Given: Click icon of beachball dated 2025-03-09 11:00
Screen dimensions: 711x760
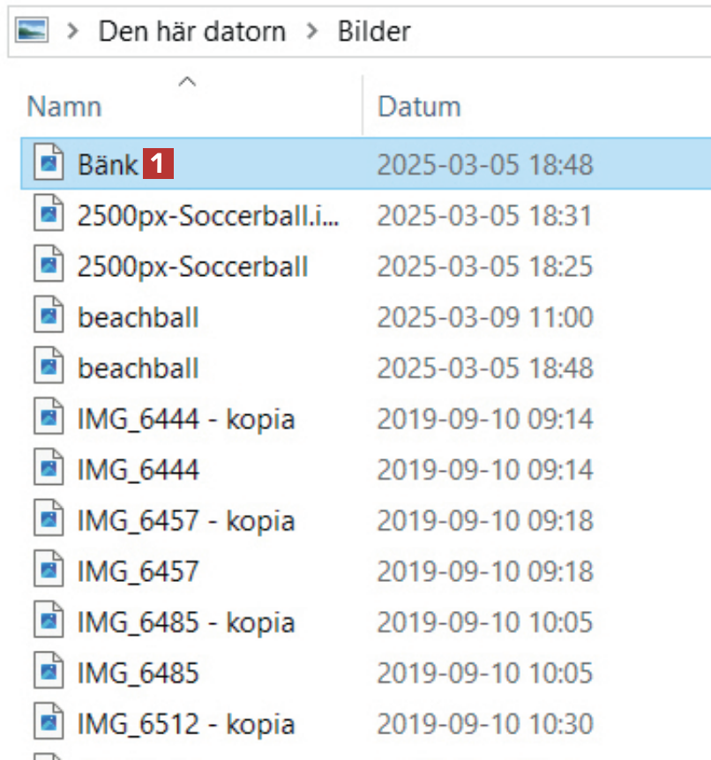Looking at the screenshot, I should [49, 317].
